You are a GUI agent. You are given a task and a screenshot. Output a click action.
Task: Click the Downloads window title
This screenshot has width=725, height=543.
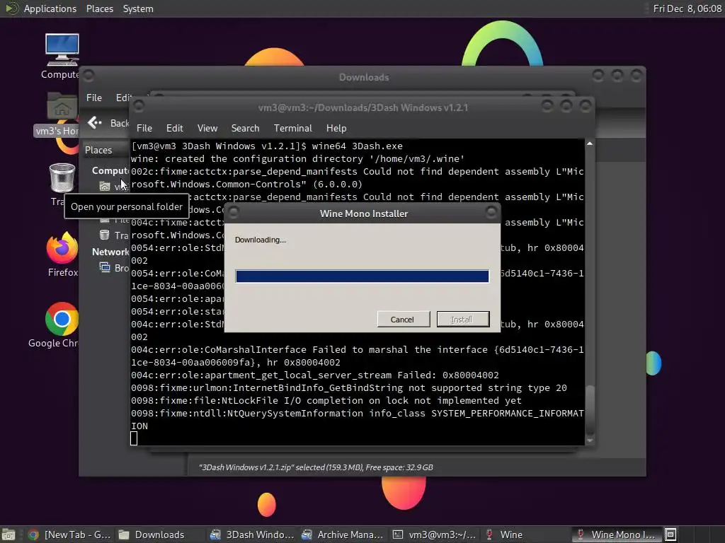(364, 77)
